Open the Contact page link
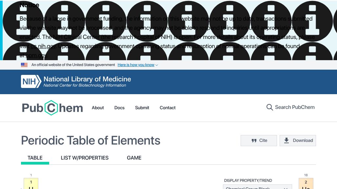Image resolution: width=337 pixels, height=189 pixels. click(x=168, y=108)
